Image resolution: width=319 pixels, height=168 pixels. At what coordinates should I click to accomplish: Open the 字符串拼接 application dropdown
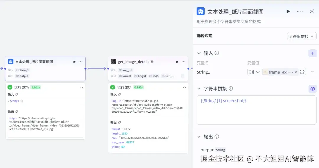pyautogui.click(x=302, y=36)
